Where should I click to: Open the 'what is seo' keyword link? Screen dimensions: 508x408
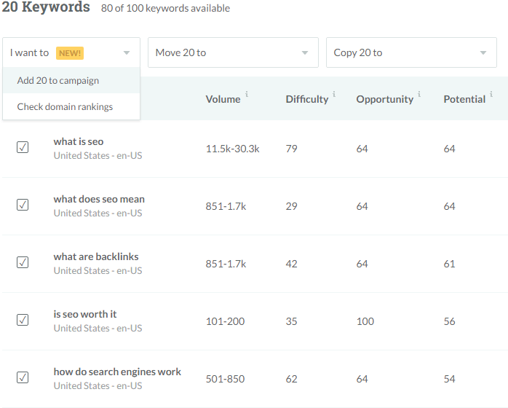(x=79, y=141)
